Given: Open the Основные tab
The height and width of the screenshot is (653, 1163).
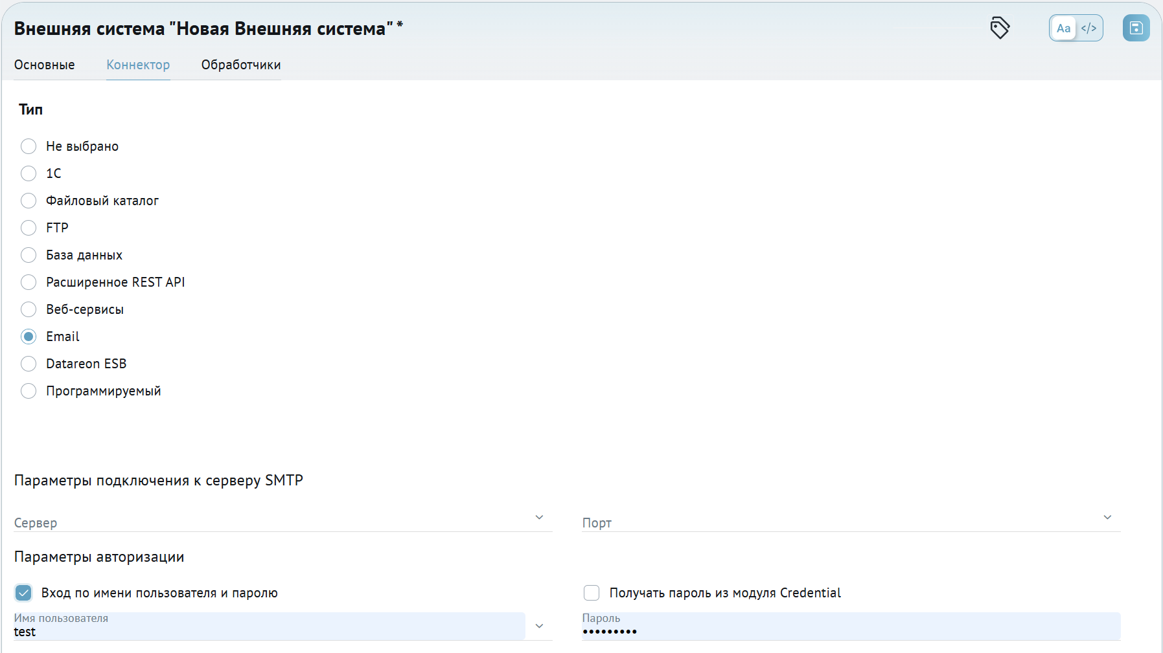Looking at the screenshot, I should [45, 65].
